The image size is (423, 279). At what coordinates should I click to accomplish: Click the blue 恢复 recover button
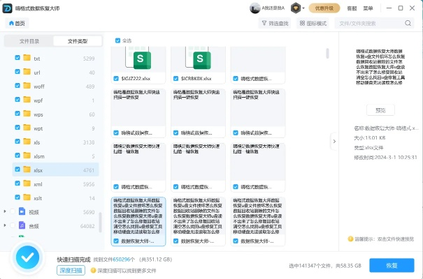(x=391, y=266)
